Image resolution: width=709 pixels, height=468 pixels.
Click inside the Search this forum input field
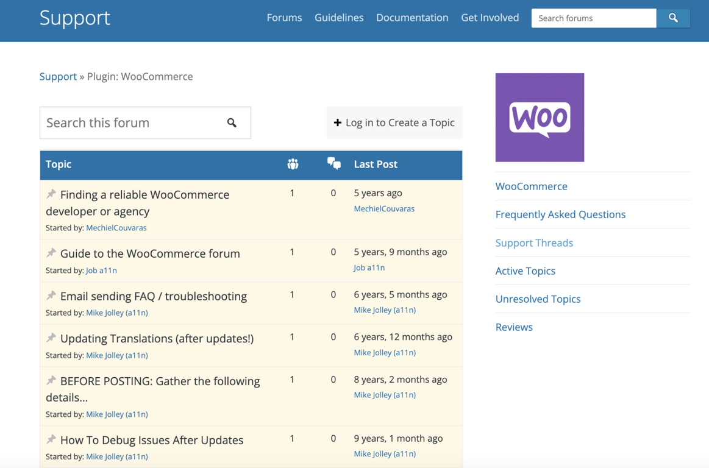122,122
